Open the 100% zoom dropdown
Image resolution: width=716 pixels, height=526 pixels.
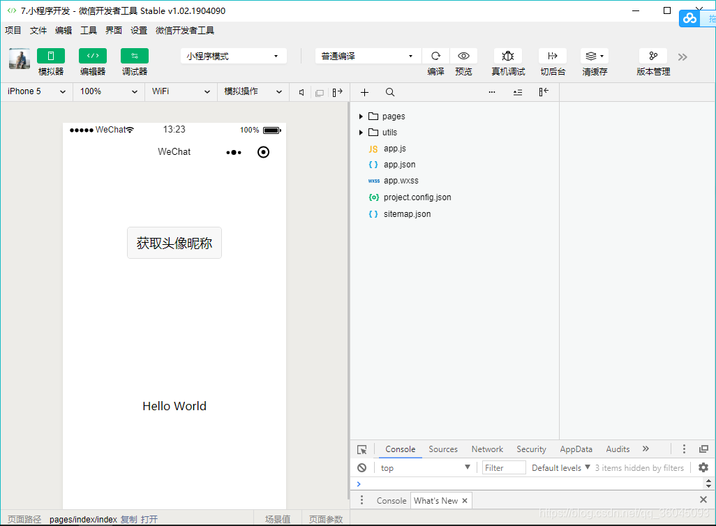coord(109,91)
